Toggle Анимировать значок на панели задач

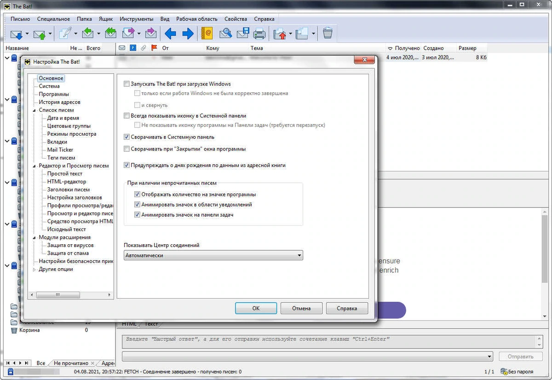[137, 215]
